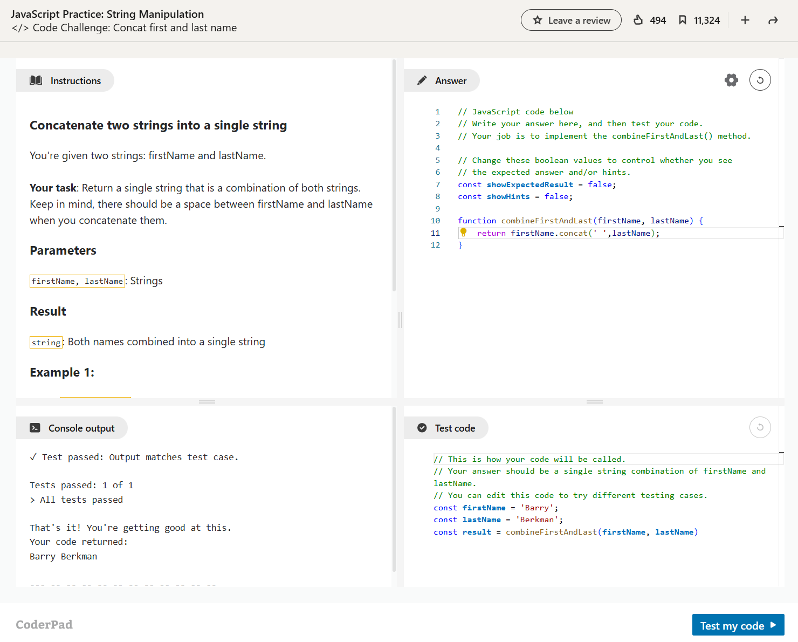Grab the vertical divider between Instructions and Answer

[x=400, y=320]
